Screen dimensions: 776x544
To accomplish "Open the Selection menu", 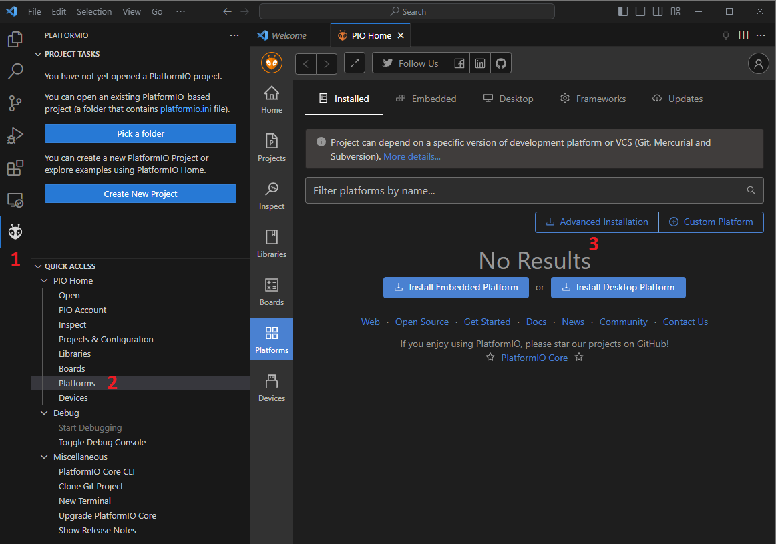I will (94, 11).
